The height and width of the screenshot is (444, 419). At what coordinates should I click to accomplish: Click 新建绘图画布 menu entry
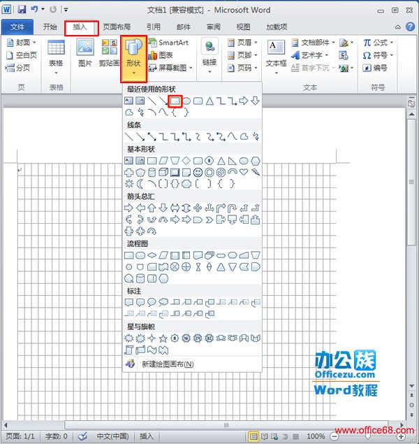(x=166, y=364)
